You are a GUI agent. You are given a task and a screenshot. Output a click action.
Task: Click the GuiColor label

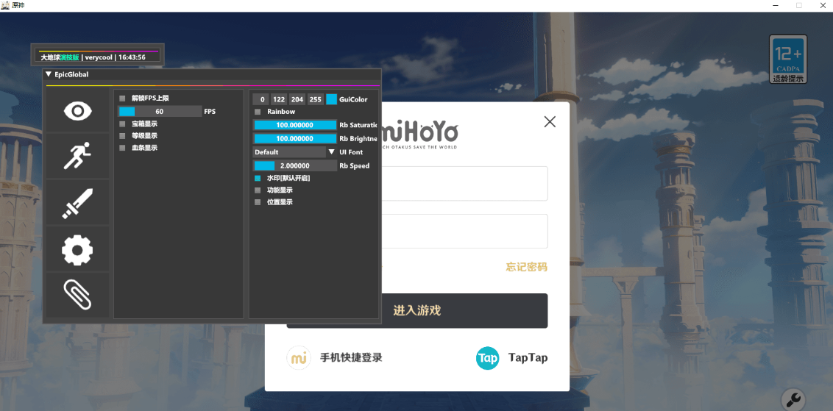353,99
